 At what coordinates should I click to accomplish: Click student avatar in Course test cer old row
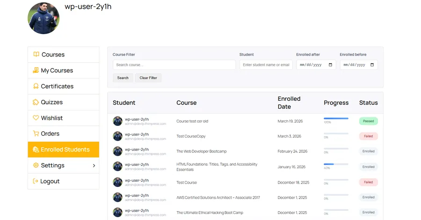117,121
